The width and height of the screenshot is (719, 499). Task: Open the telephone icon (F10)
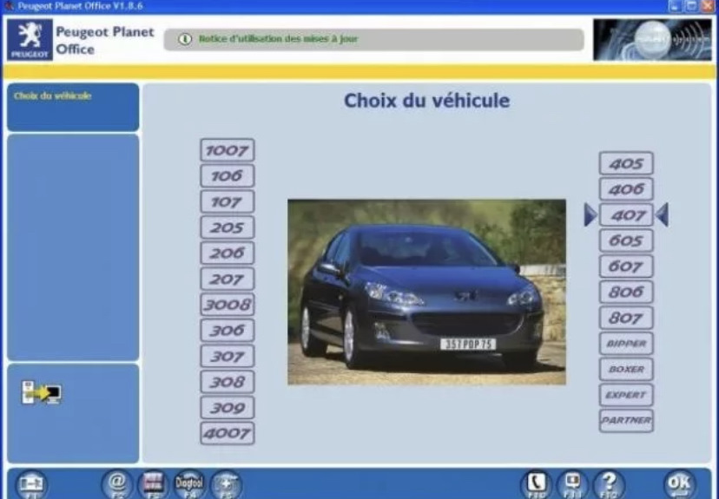pyautogui.click(x=536, y=484)
